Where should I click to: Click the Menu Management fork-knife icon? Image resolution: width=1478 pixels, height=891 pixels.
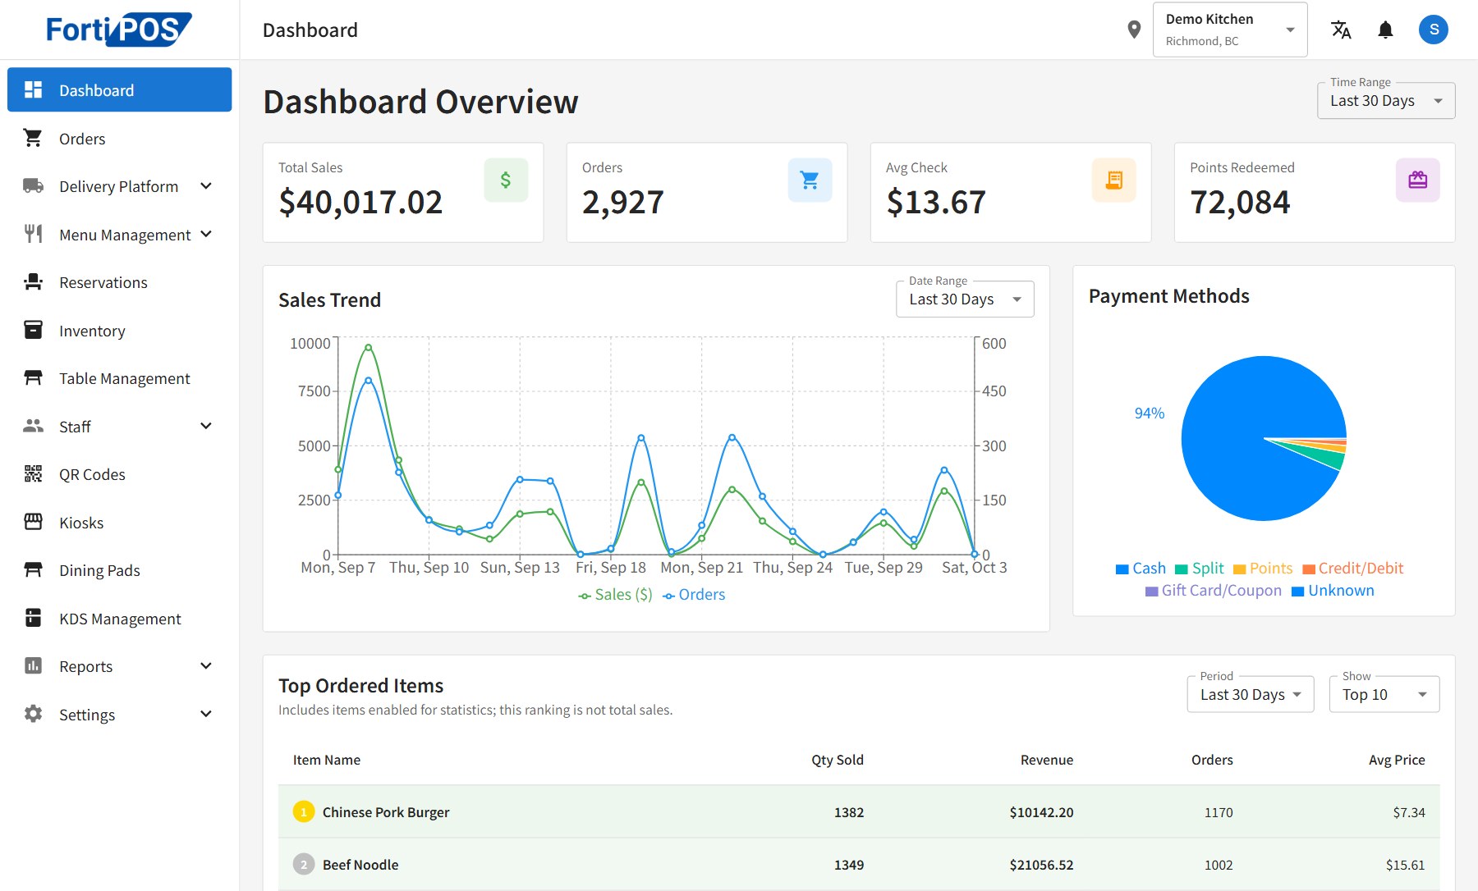pyautogui.click(x=33, y=234)
